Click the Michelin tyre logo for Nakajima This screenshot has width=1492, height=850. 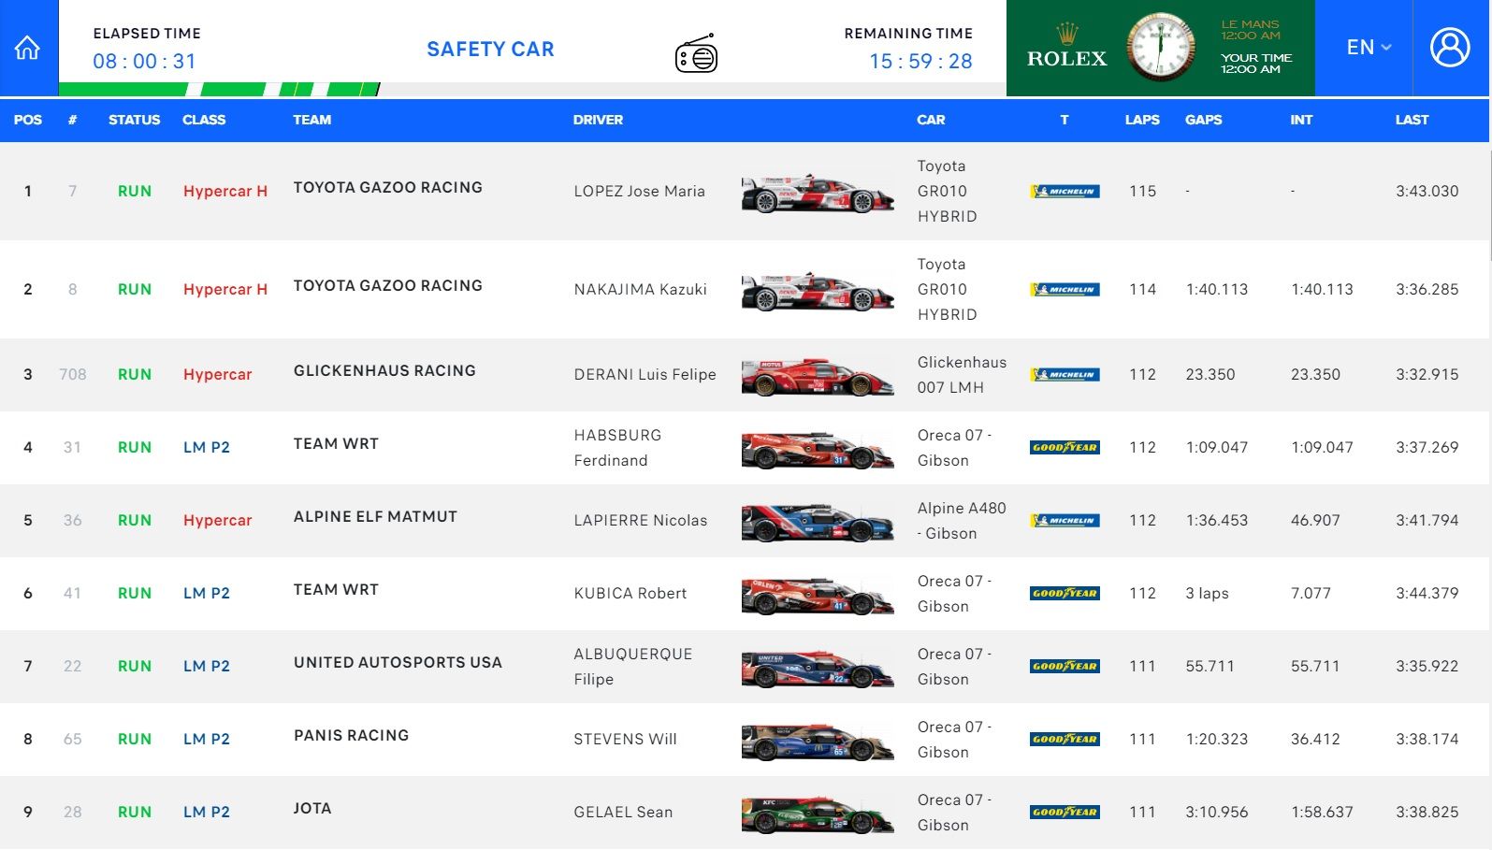click(1065, 290)
